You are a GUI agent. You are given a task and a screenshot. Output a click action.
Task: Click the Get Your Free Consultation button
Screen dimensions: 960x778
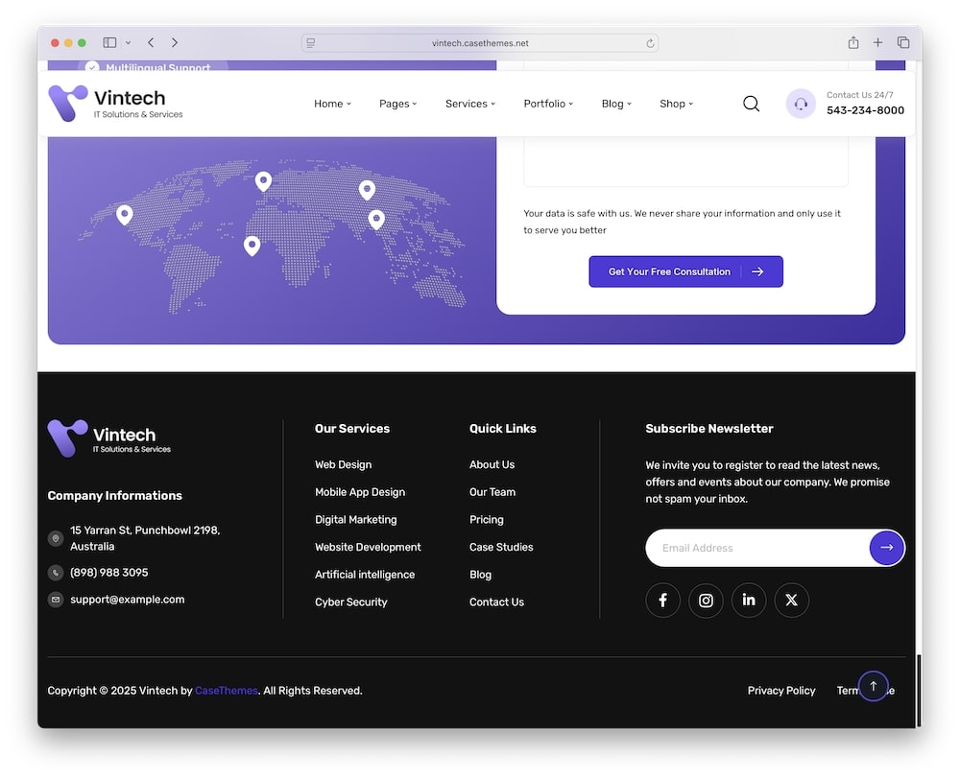click(685, 271)
